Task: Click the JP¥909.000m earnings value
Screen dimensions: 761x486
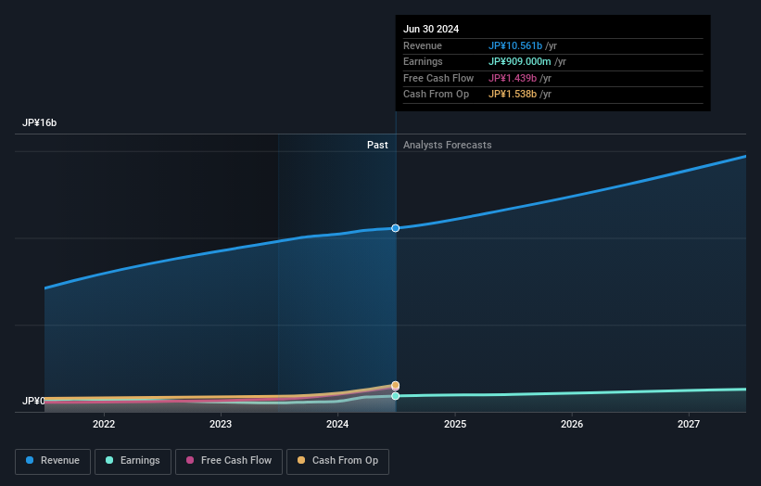Action: click(519, 61)
